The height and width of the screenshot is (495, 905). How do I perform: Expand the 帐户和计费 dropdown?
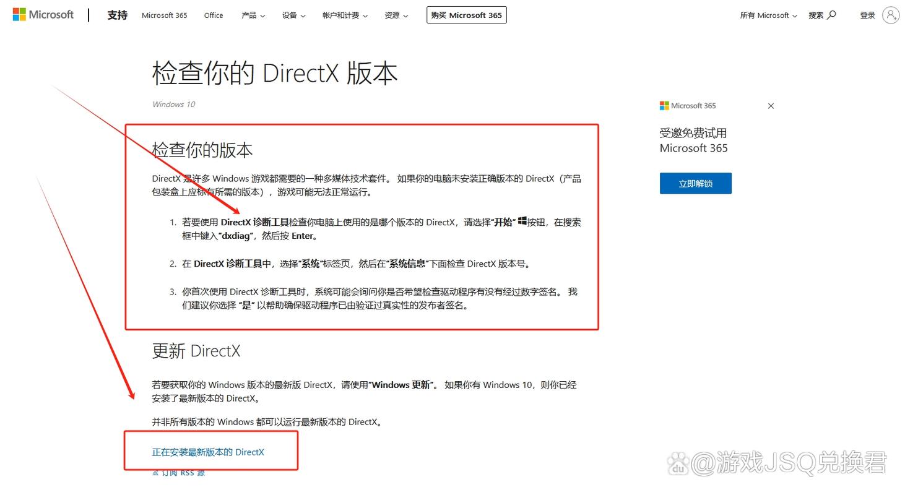click(345, 15)
